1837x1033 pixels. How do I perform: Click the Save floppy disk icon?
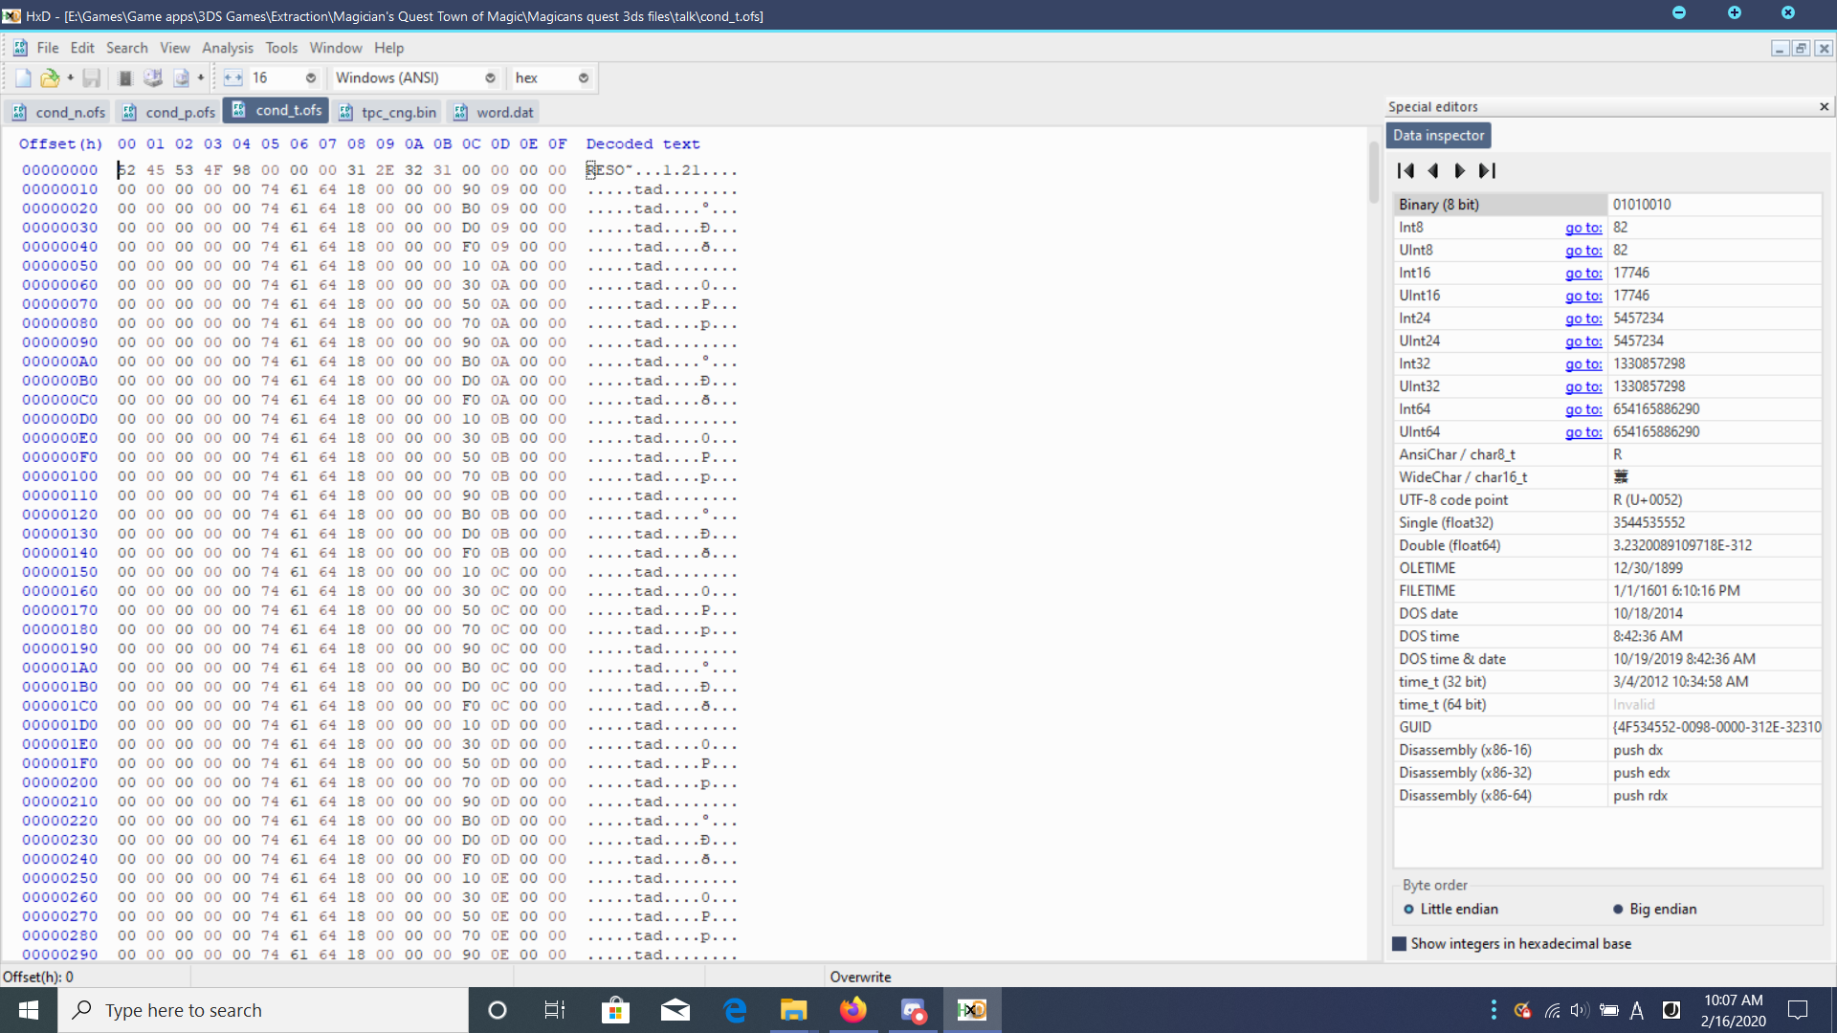click(x=92, y=78)
